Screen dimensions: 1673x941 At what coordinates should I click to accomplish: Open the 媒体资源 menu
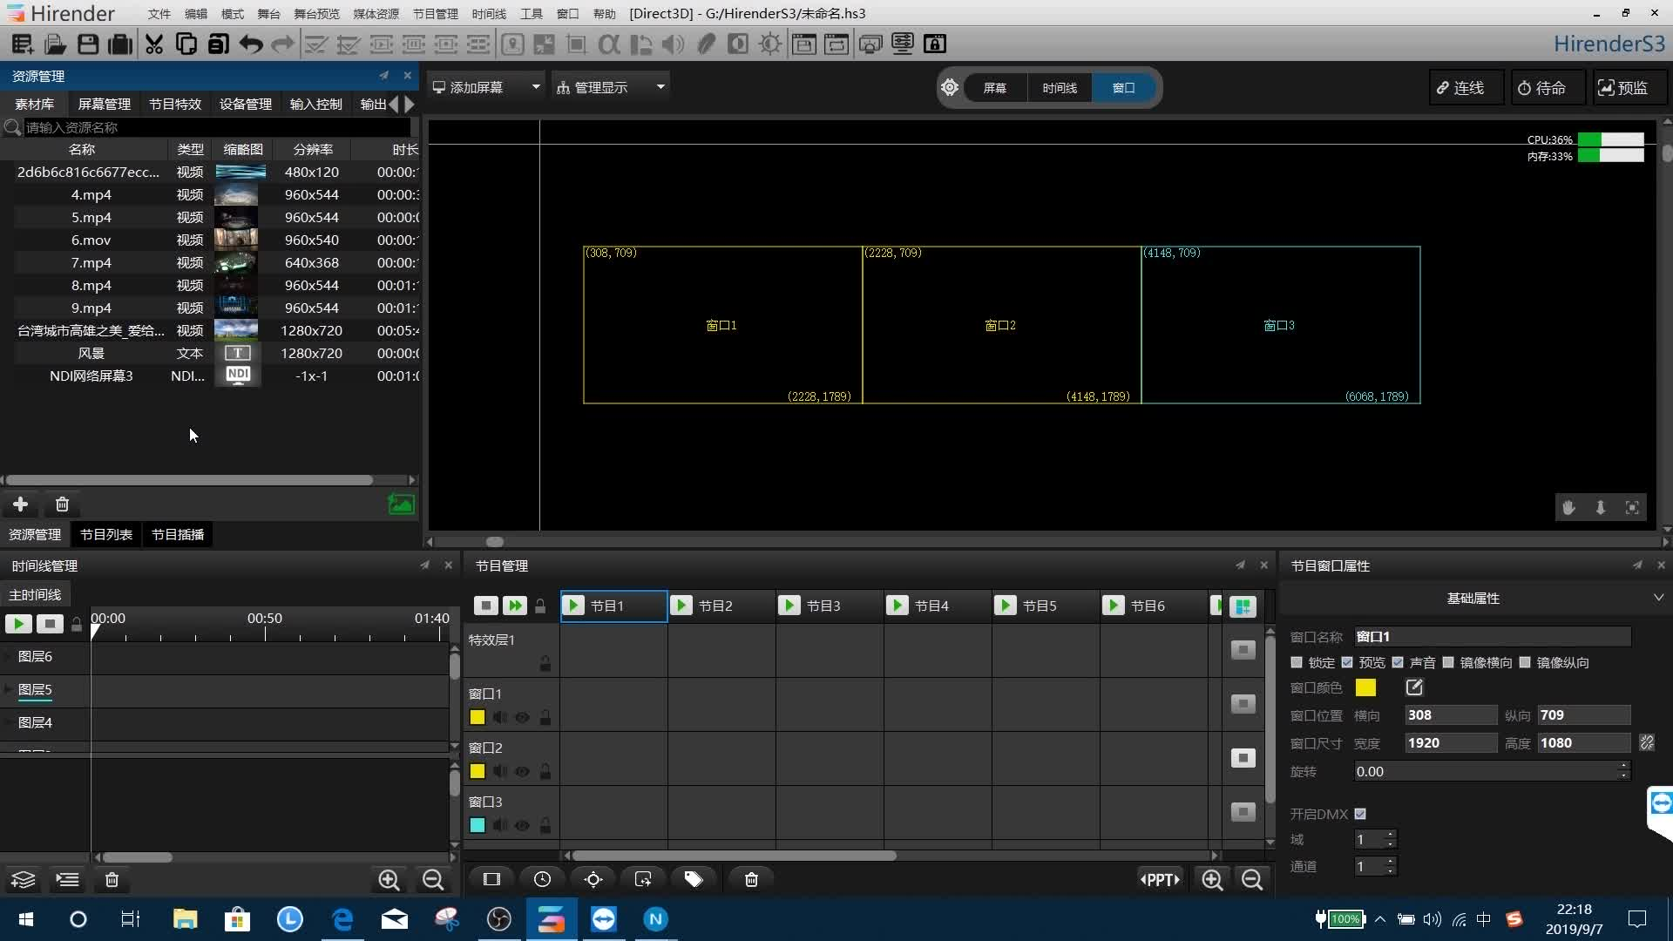point(376,14)
